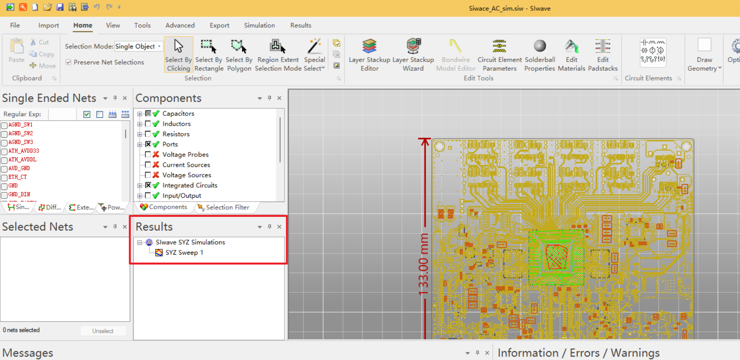Click the Copy button
Image resolution: width=740 pixels, height=360 pixels.
tap(42, 54)
